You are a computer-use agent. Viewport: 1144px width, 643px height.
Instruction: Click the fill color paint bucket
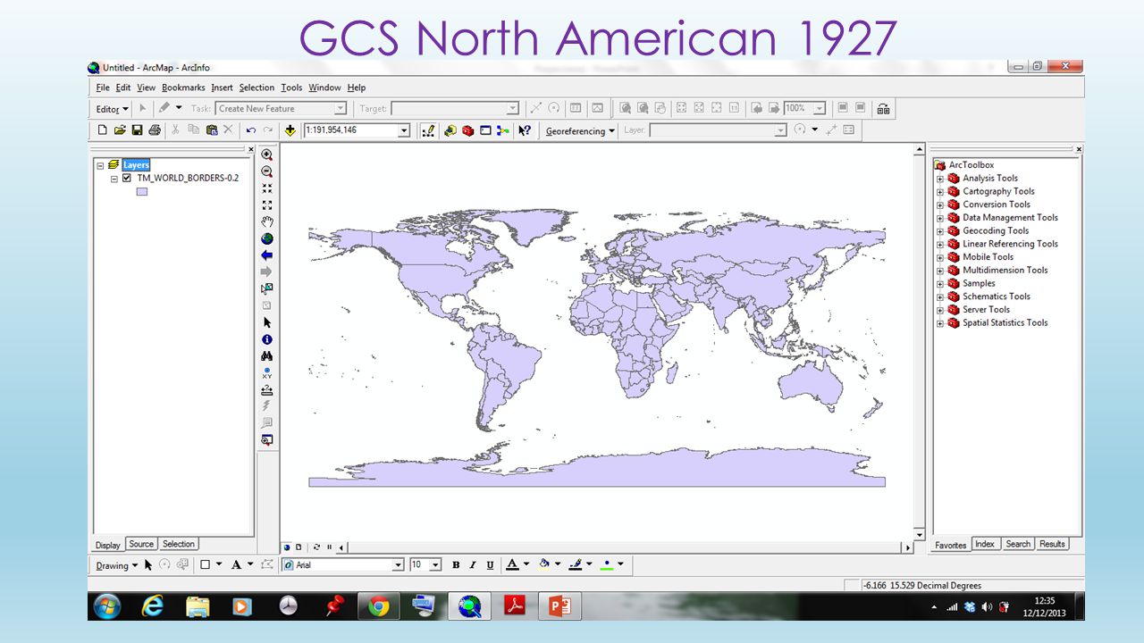point(543,564)
